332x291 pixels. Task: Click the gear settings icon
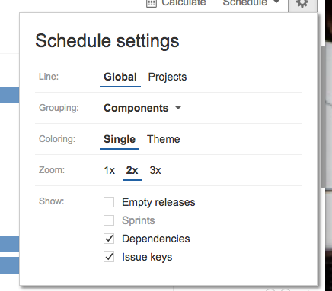point(302,3)
